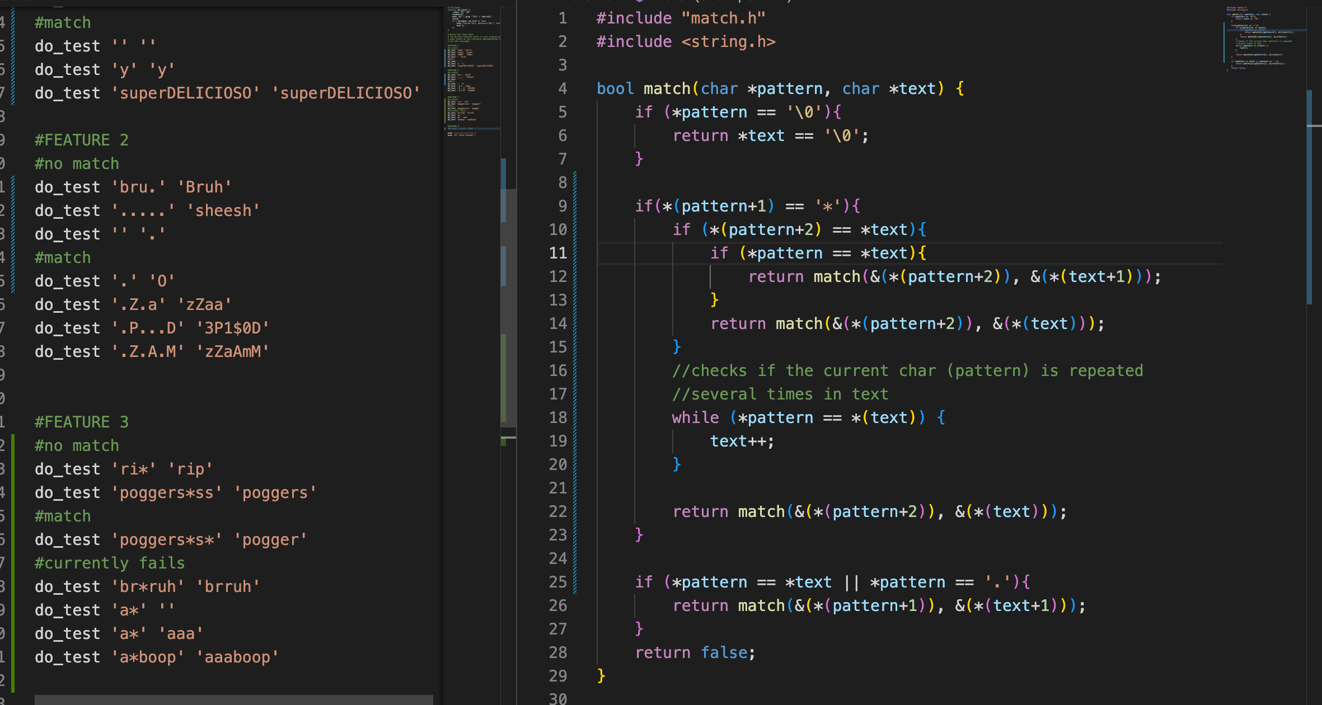This screenshot has height=705, width=1322.
Task: Click 'text++;' statement on line 19
Action: 742,441
